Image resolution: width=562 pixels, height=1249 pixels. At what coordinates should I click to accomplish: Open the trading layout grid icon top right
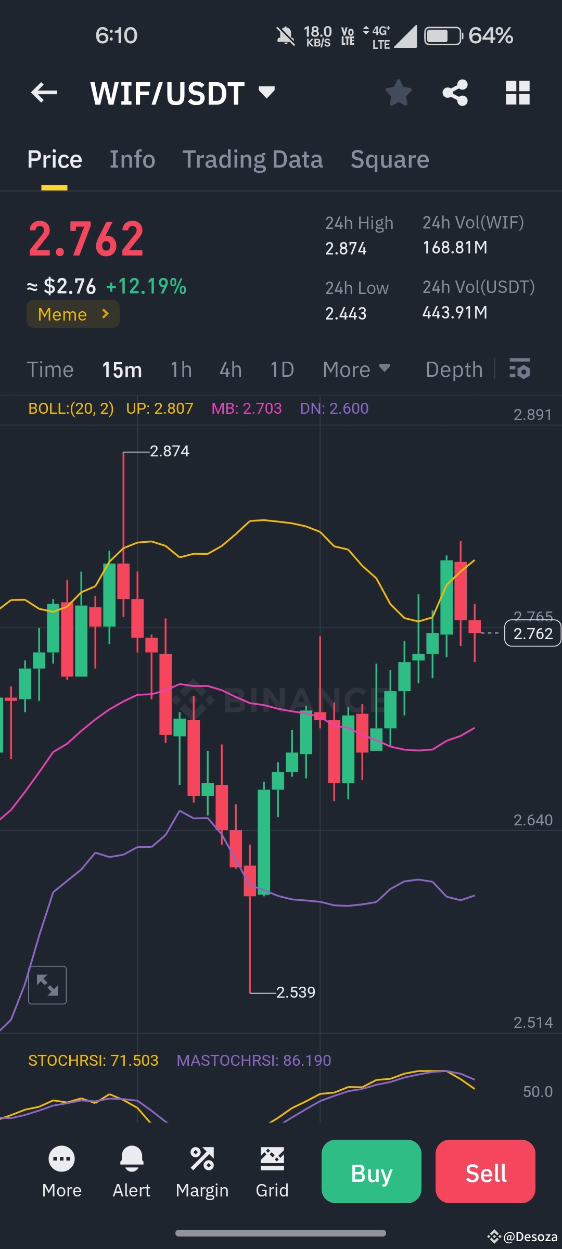517,93
